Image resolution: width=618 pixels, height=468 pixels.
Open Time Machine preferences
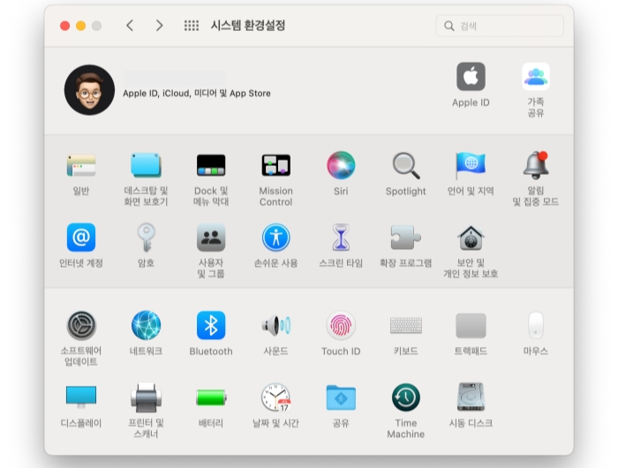[x=406, y=397]
